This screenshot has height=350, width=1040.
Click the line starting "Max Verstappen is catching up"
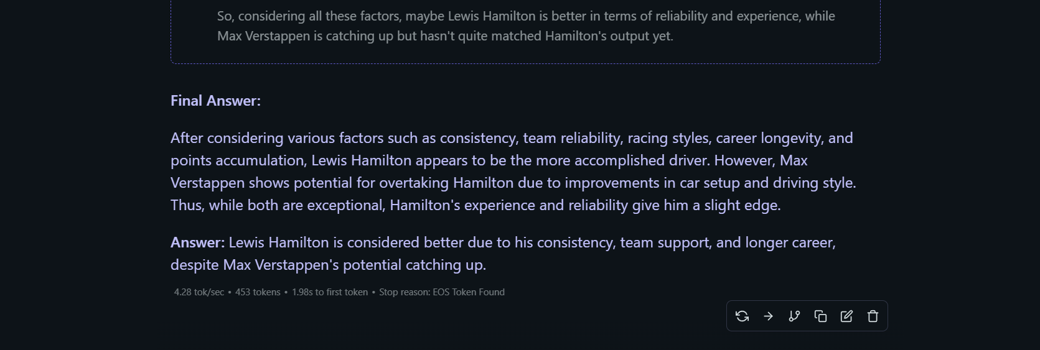click(x=445, y=36)
